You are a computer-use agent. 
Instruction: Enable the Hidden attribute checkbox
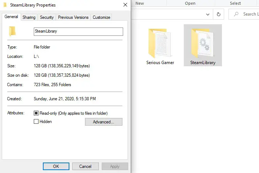(x=36, y=122)
